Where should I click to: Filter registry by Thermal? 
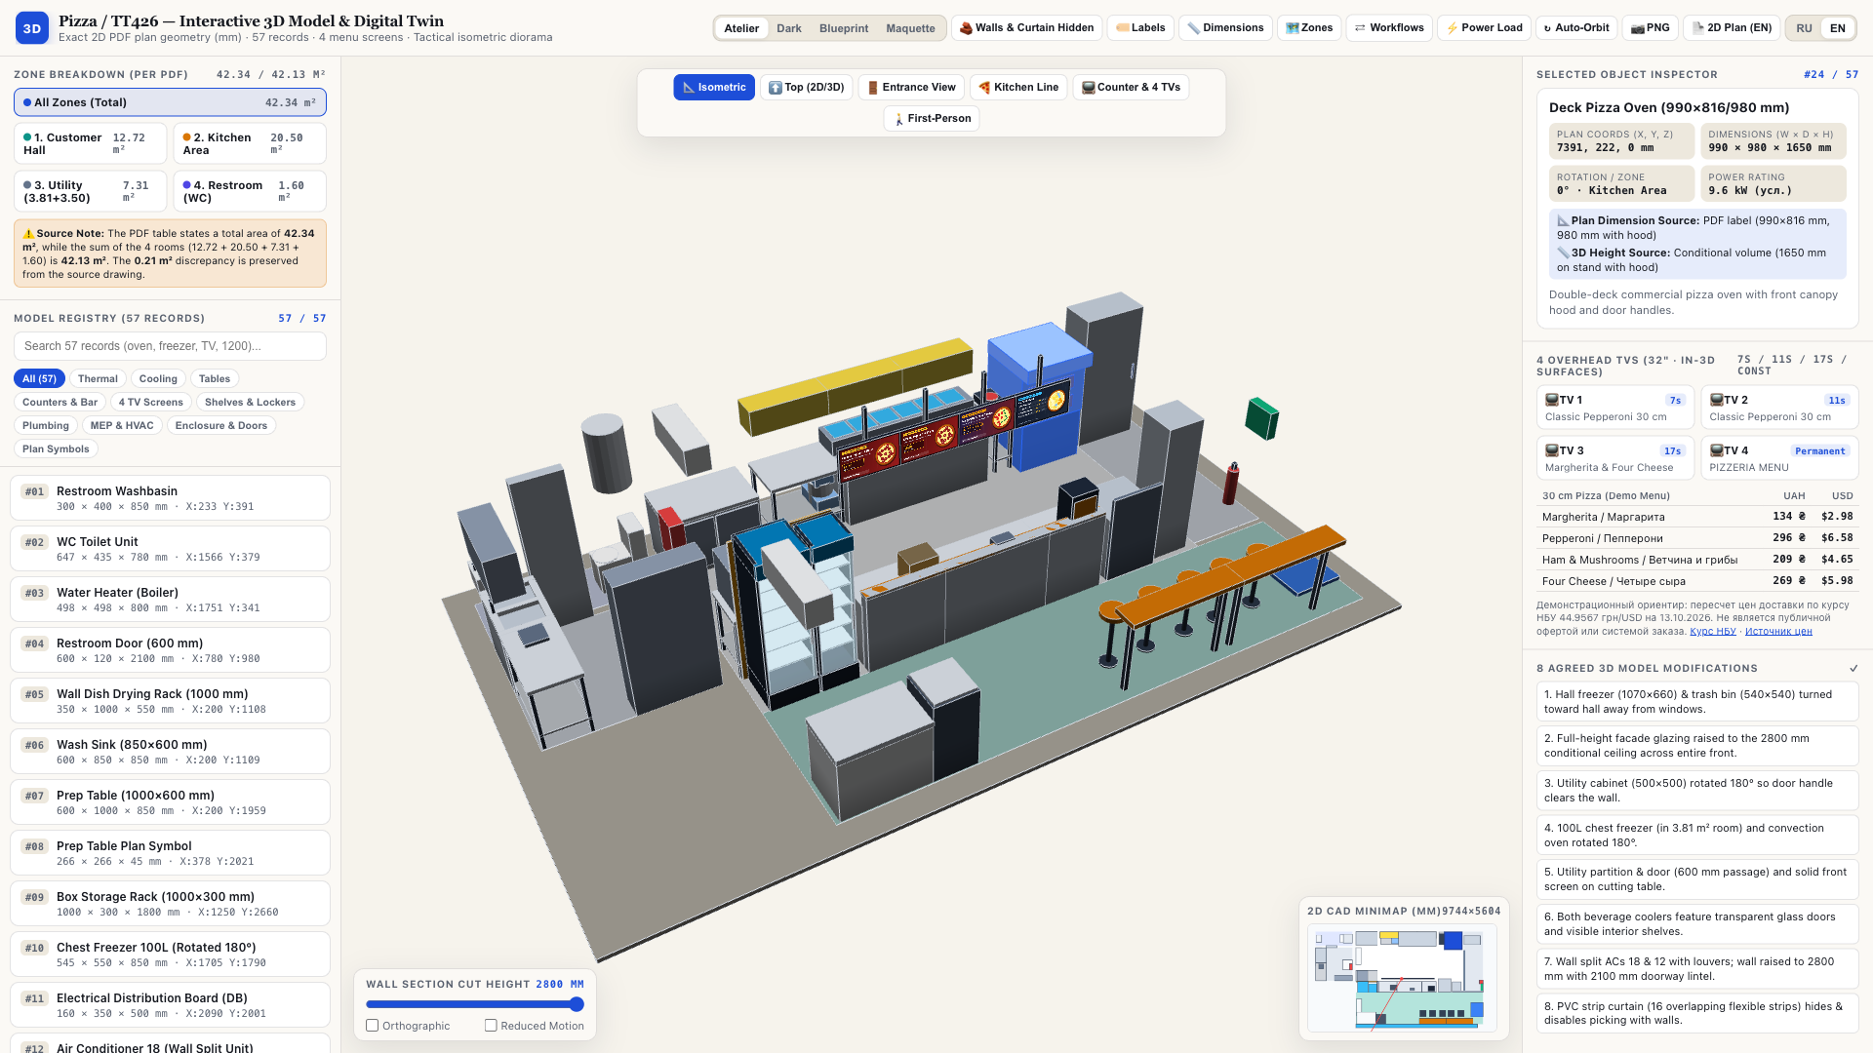(98, 379)
